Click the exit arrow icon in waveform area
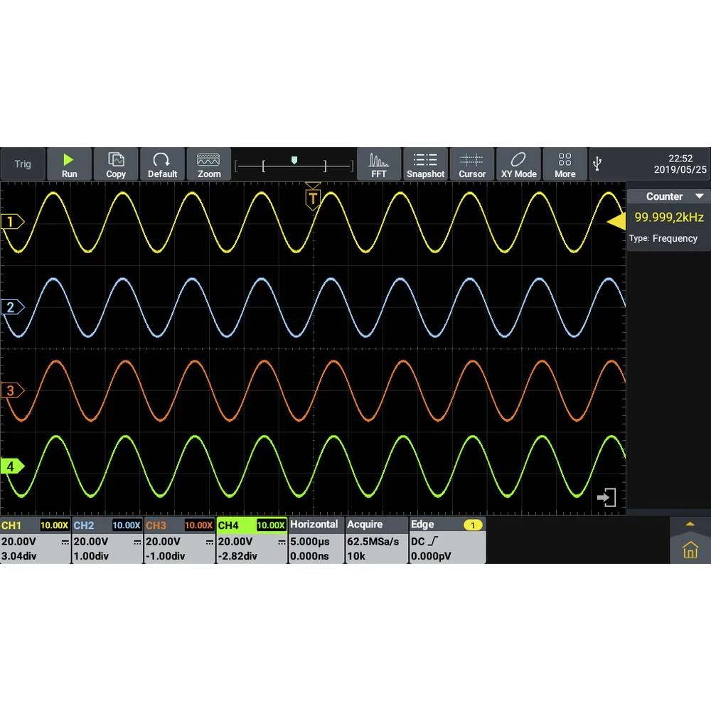 [x=606, y=498]
